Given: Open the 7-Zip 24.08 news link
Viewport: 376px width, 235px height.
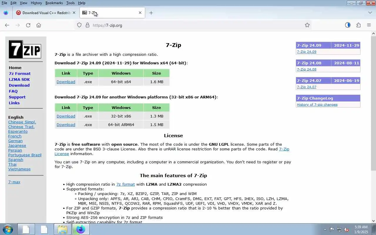Looking at the screenshot, I should click(x=306, y=69).
